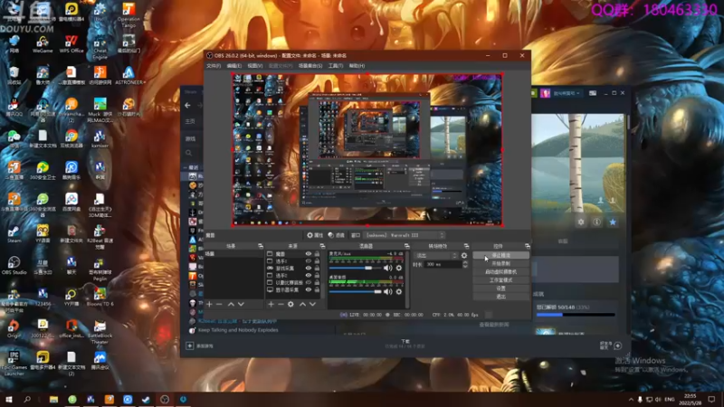Open the Steam desktop shortcut
The width and height of the screenshot is (724, 407).
(14, 234)
